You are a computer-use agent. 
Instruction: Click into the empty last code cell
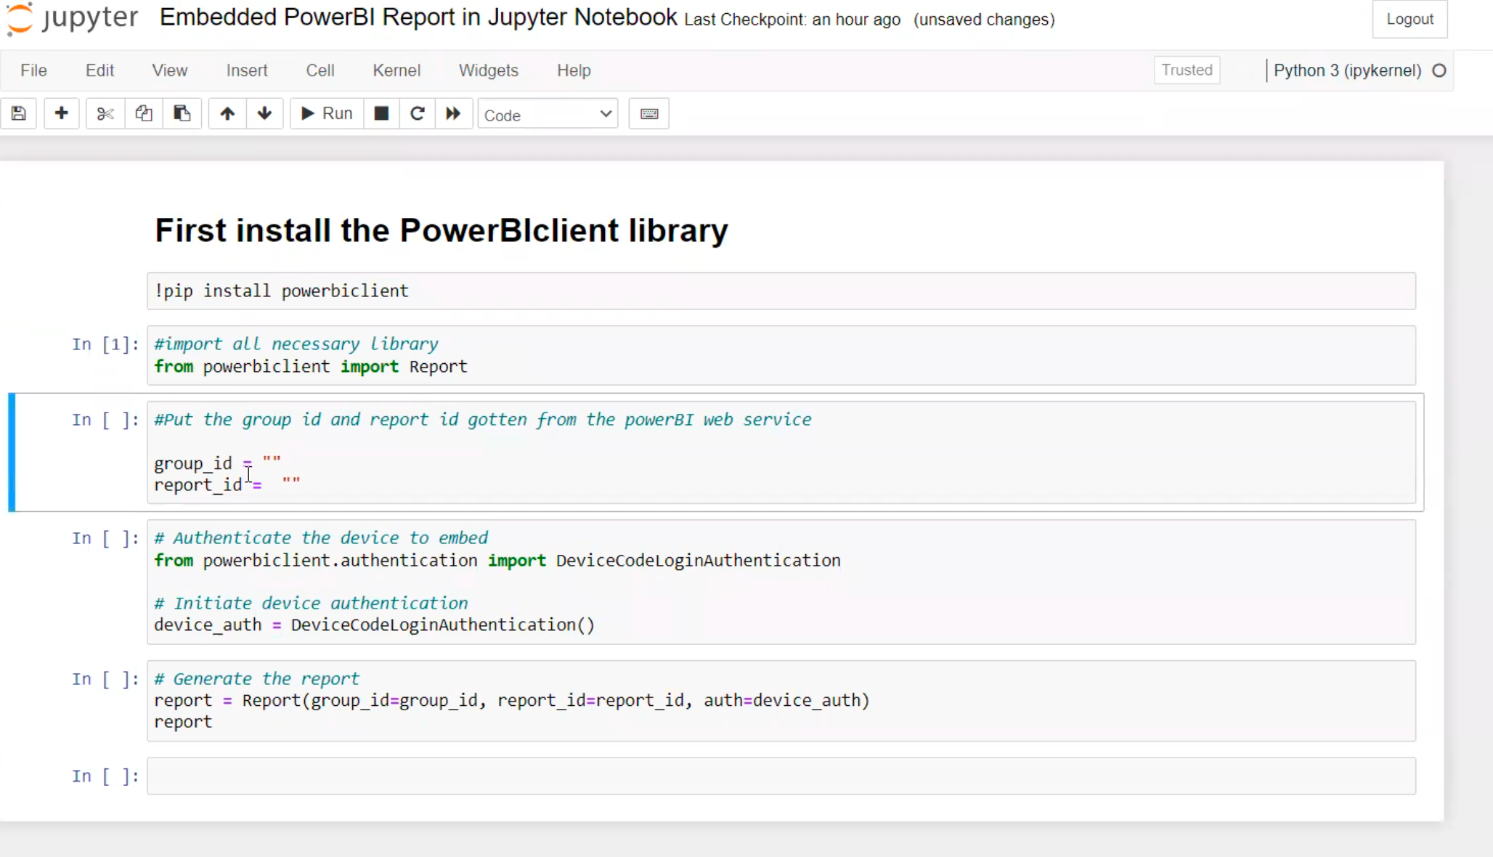(781, 776)
